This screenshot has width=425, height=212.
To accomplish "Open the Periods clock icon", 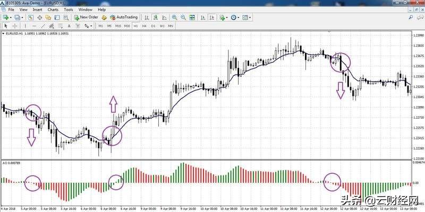I will 233,17.
